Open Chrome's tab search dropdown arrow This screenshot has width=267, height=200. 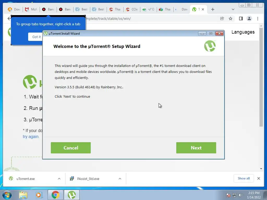pos(233,9)
